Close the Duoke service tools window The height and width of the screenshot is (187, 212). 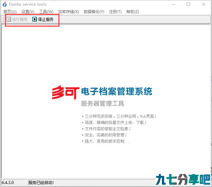[203, 4]
